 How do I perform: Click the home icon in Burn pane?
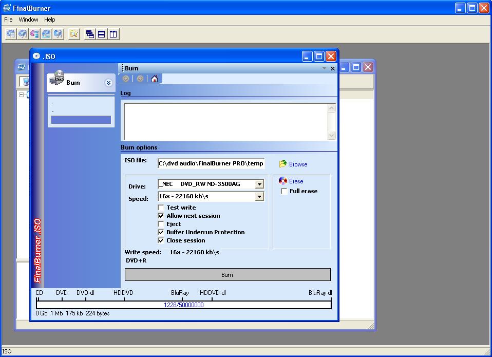tap(155, 79)
